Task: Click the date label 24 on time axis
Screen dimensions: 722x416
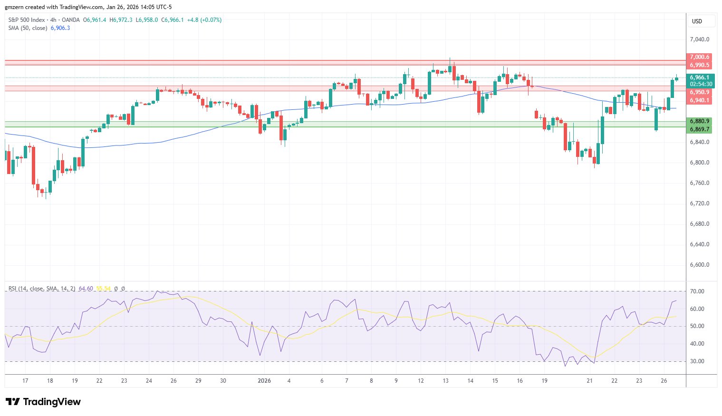Action: (x=149, y=381)
